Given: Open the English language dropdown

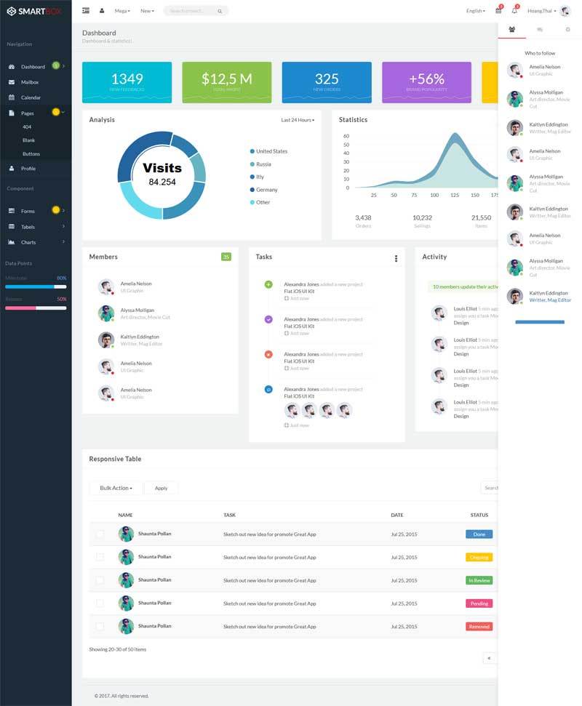Looking at the screenshot, I should (476, 11).
